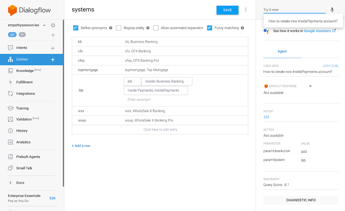The height and width of the screenshot is (211, 345).
Task: Enable the Regexp entity checkbox
Action: pos(118,28)
